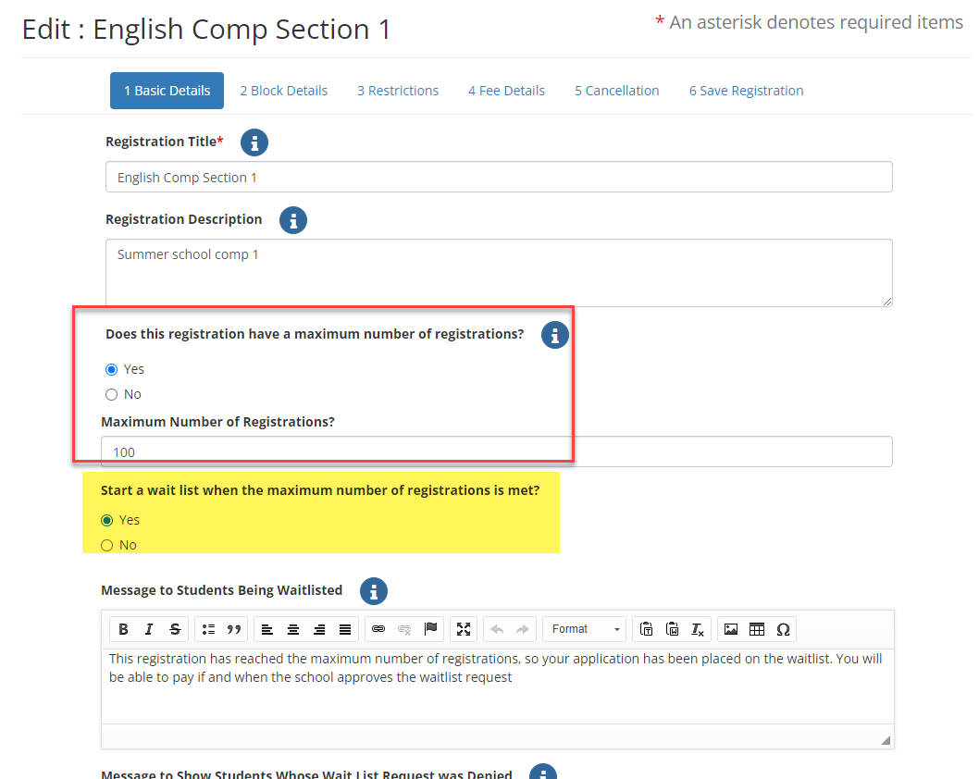
Task: Insert a table into the message editor
Action: (x=757, y=629)
